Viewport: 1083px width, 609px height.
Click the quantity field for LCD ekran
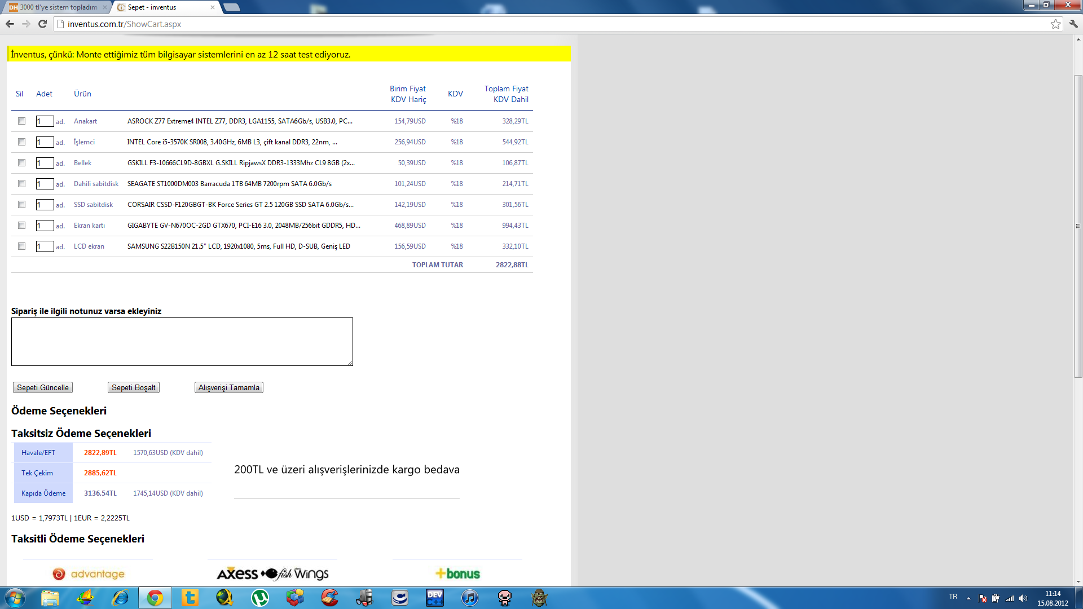coord(45,246)
